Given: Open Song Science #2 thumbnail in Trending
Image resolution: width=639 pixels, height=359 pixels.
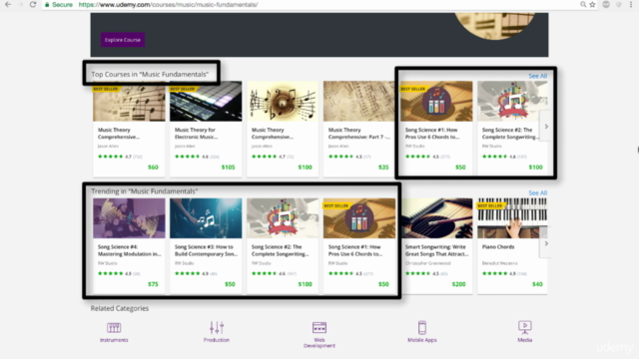Looking at the screenshot, I should [283, 218].
